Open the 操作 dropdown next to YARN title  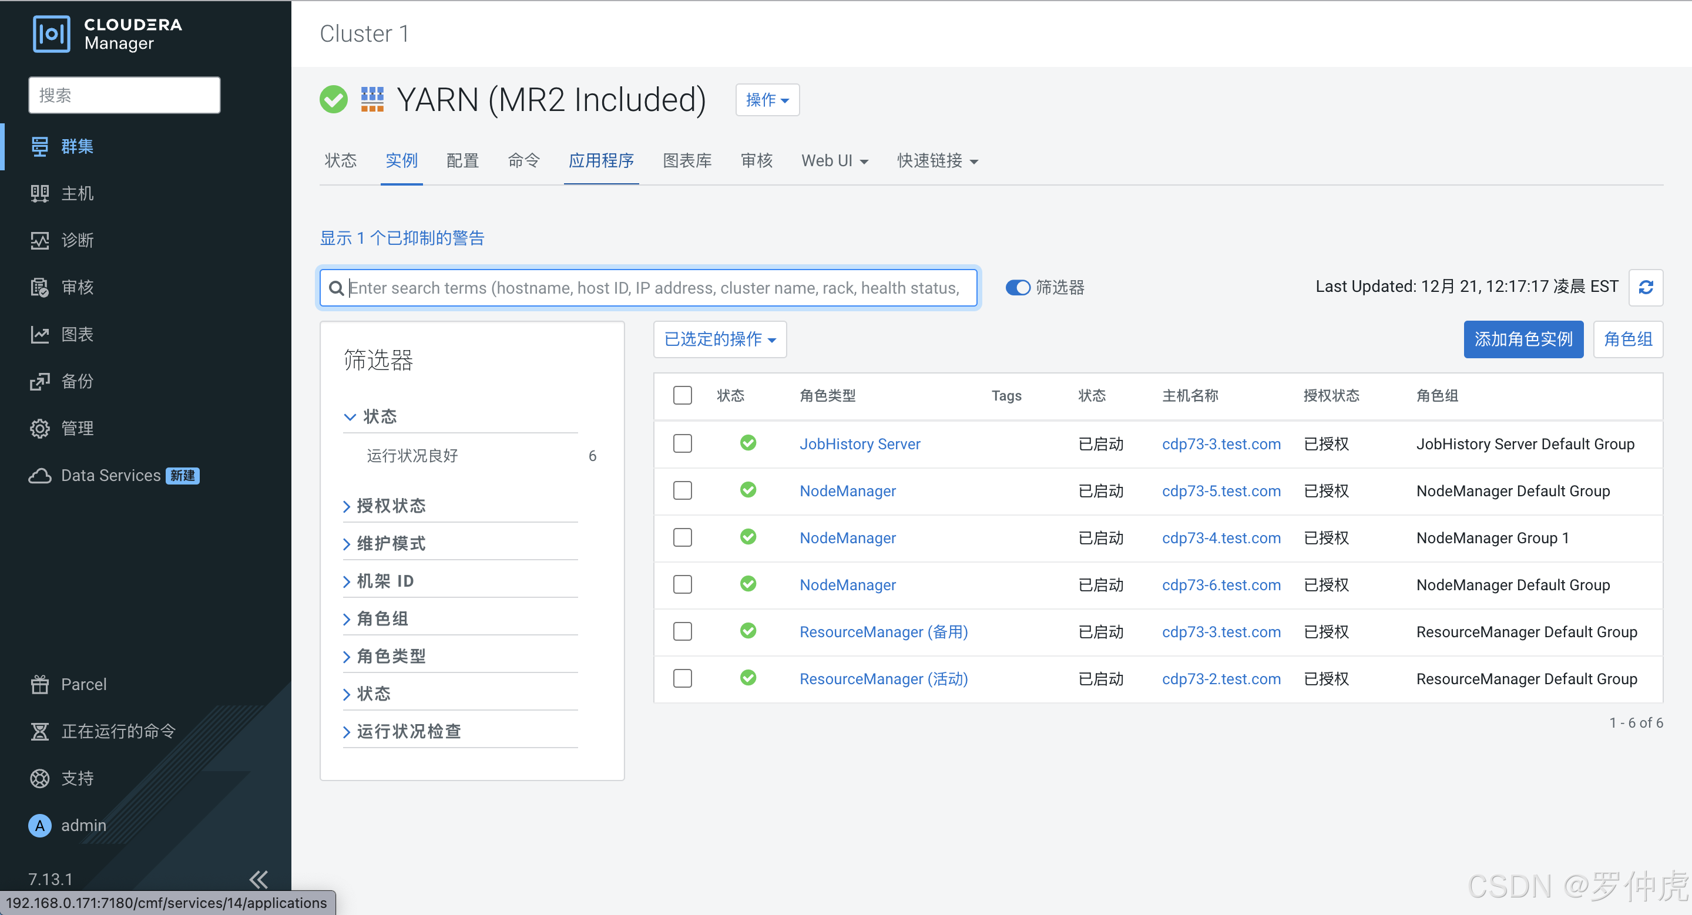pyautogui.click(x=767, y=100)
